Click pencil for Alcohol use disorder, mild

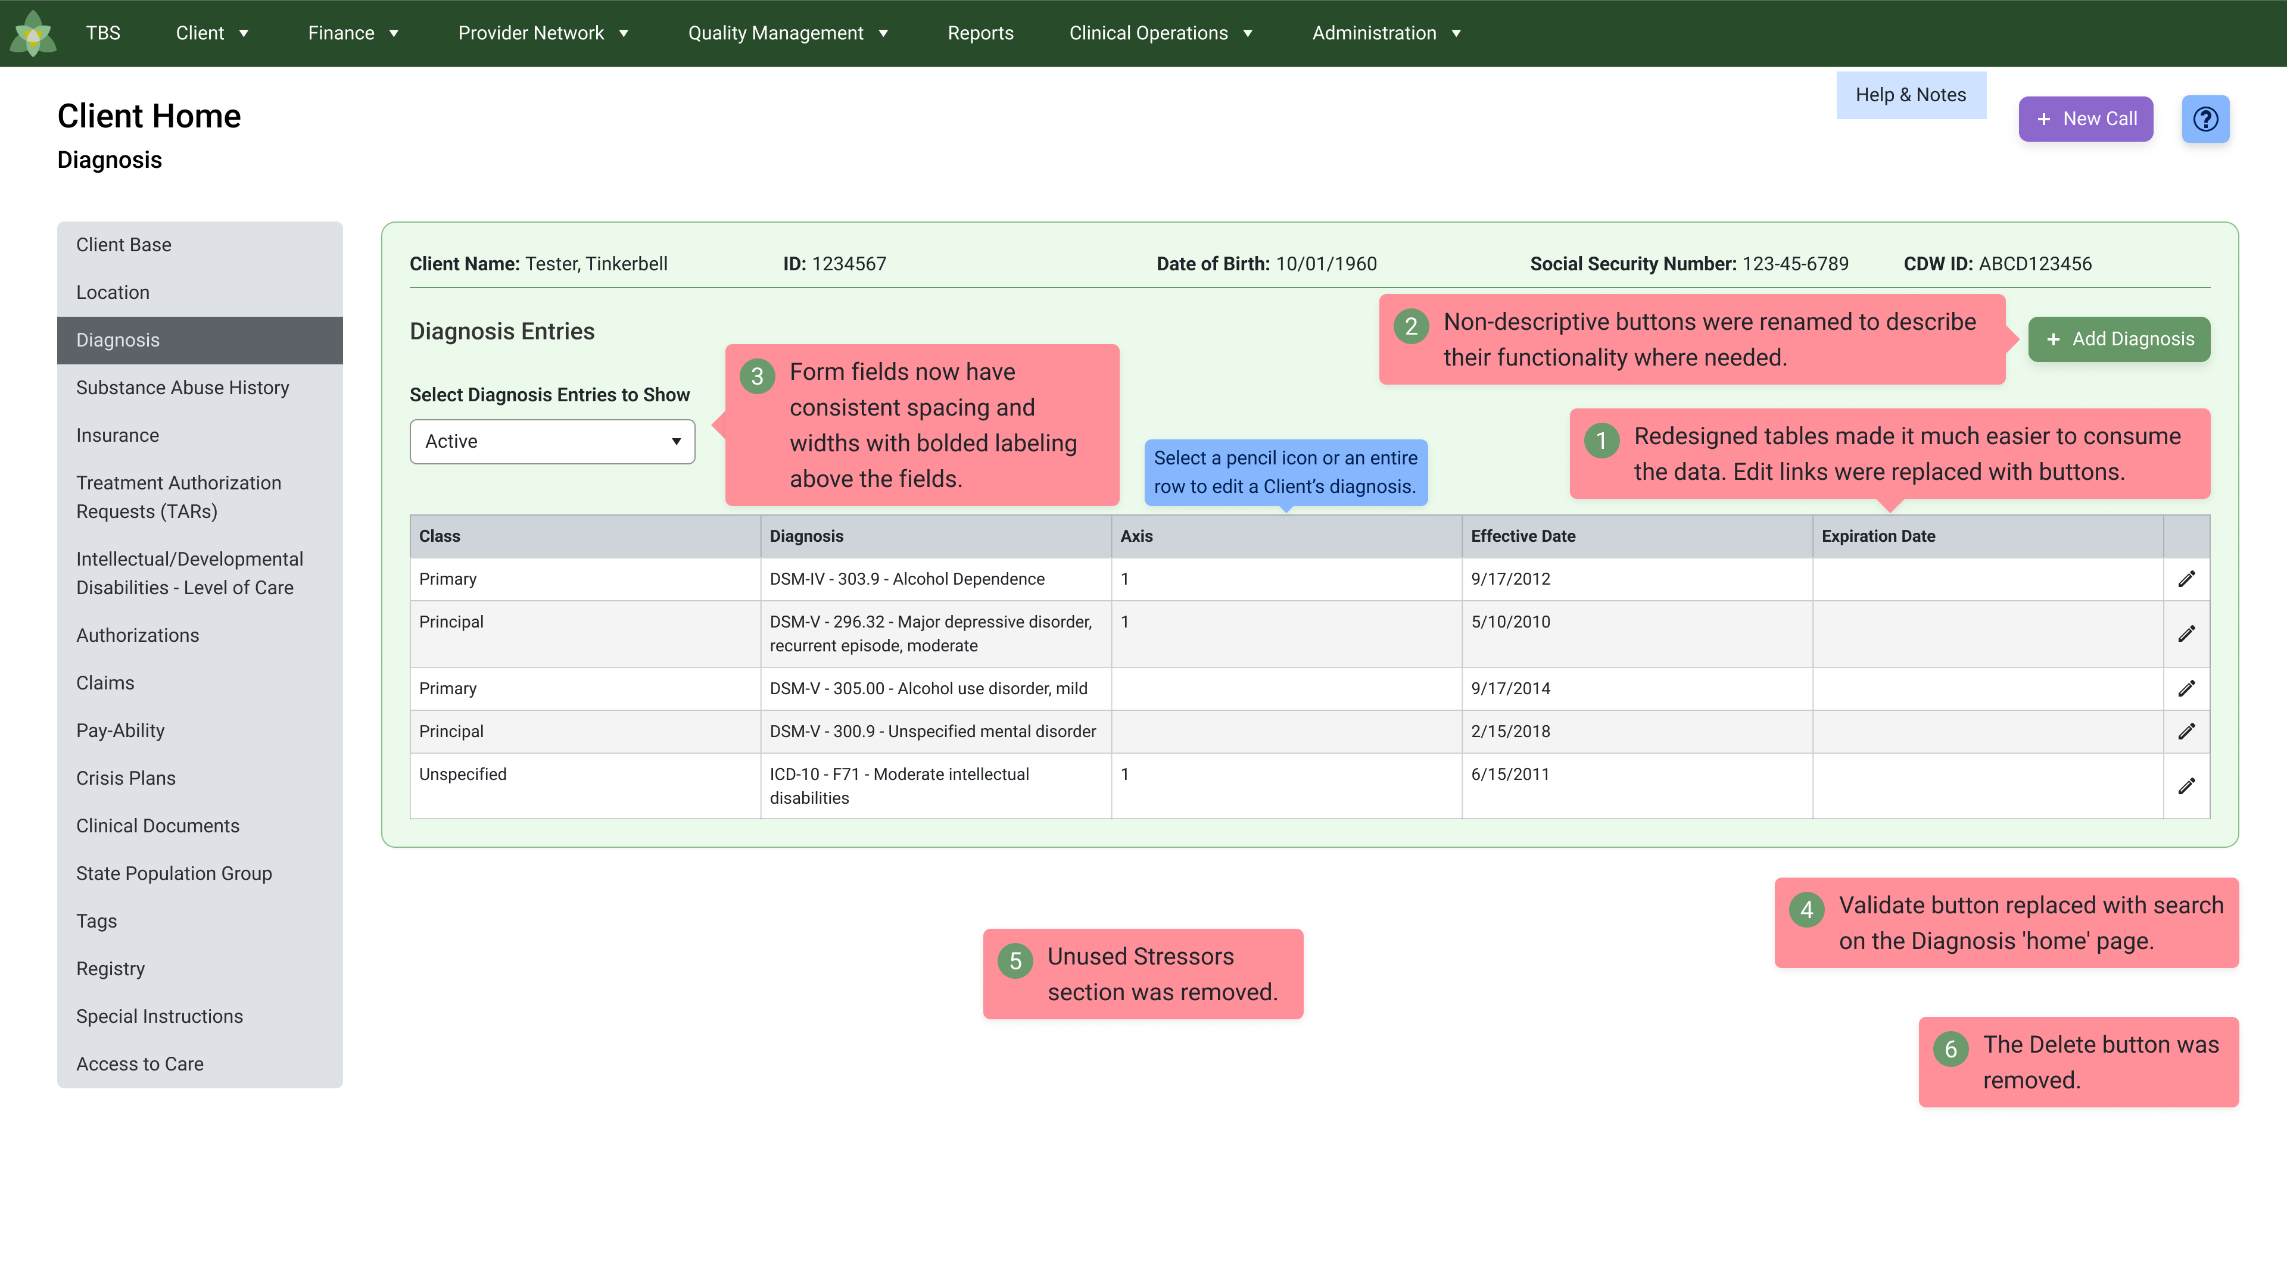(2187, 689)
